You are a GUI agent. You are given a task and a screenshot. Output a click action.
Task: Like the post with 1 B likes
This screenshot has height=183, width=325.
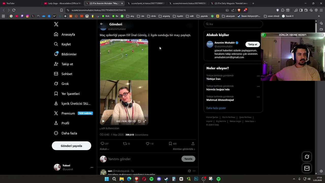(x=148, y=144)
